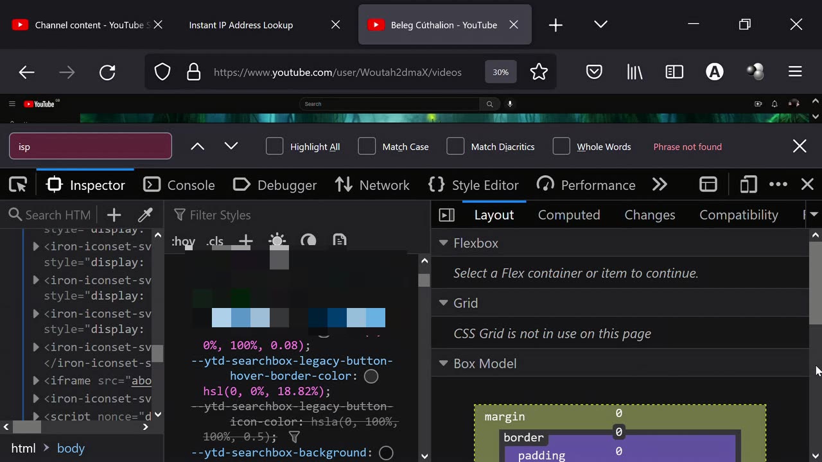The height and width of the screenshot is (462, 822).
Task: Toggle the :hov pseudo-class panel
Action: click(183, 241)
